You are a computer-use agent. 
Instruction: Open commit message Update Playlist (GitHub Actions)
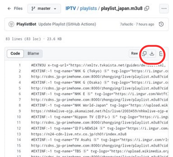pyautogui.click(x=67, y=24)
